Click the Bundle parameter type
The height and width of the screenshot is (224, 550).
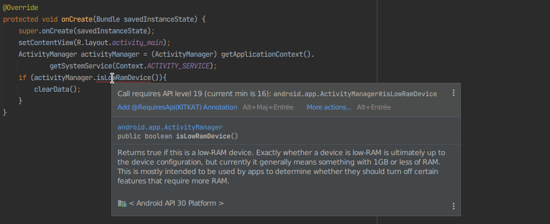[x=108, y=19]
